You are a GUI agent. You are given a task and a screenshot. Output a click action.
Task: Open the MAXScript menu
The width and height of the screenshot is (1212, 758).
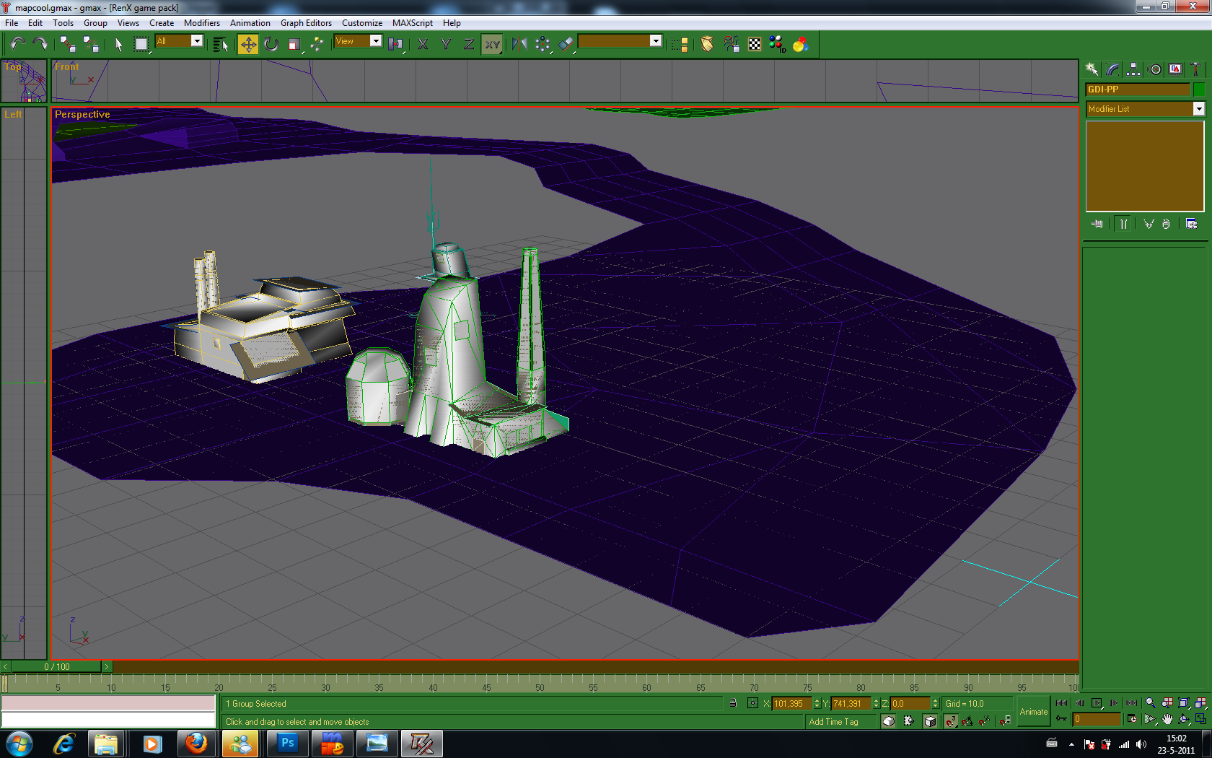coord(412,23)
